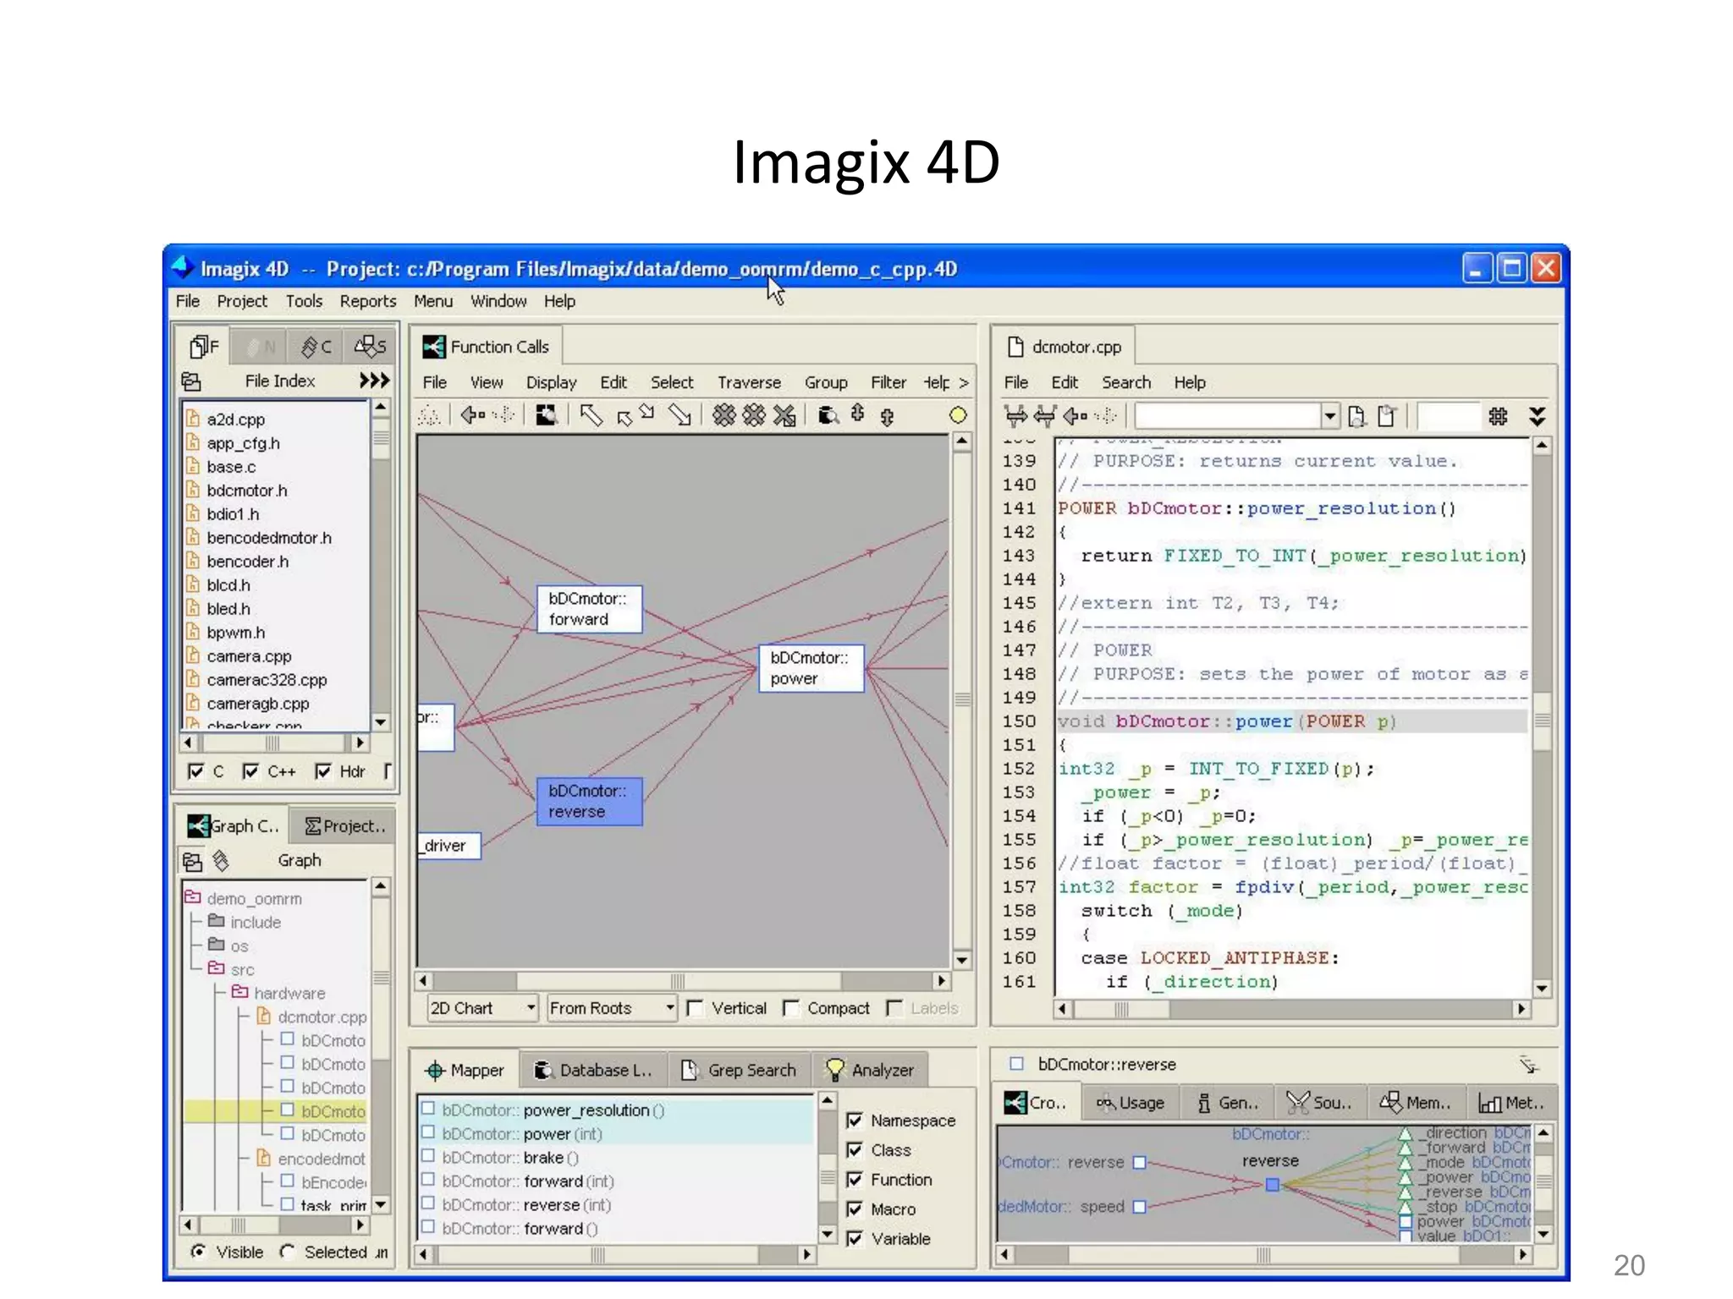Viewport: 1733px width, 1299px height.
Task: Select the Selected radio button
Action: pyautogui.click(x=287, y=1251)
